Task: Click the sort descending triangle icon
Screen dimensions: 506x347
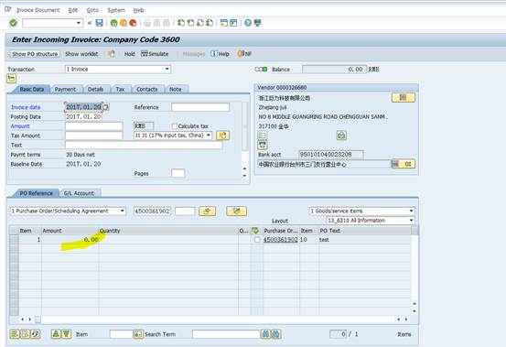Action: point(67,334)
